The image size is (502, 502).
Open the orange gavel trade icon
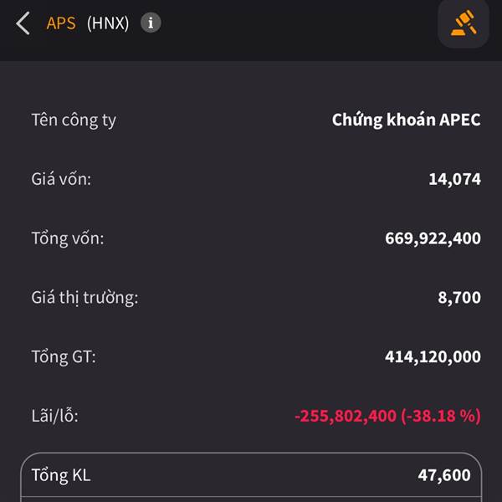[464, 23]
